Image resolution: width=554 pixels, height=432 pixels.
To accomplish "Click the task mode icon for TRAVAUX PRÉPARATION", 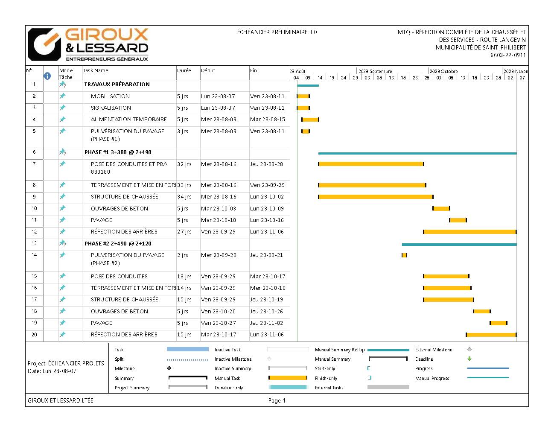I will pos(62,85).
